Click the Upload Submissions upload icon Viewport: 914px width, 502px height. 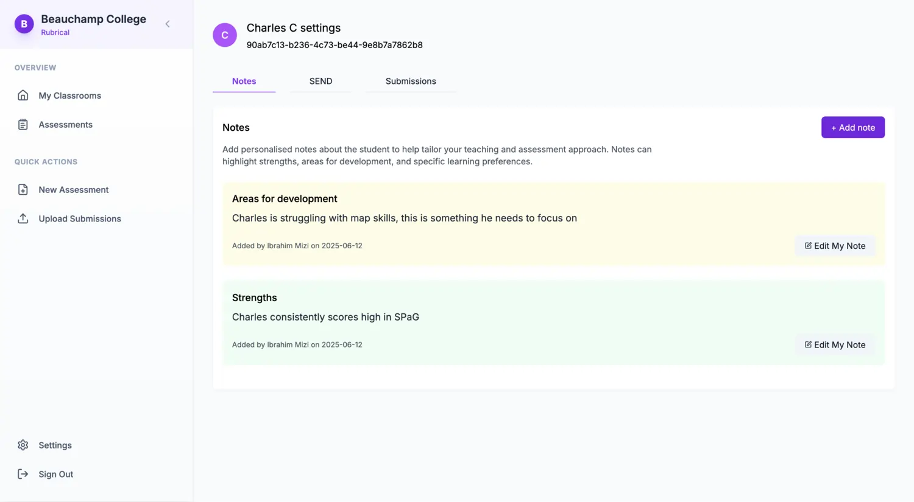[23, 218]
